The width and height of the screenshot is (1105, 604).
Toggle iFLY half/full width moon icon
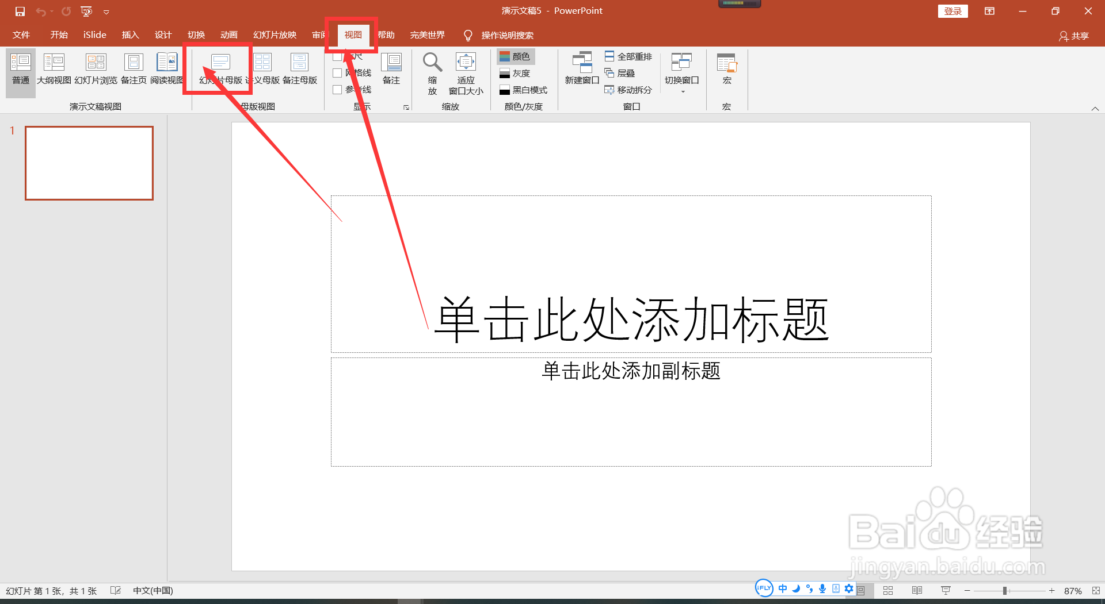[x=796, y=588]
